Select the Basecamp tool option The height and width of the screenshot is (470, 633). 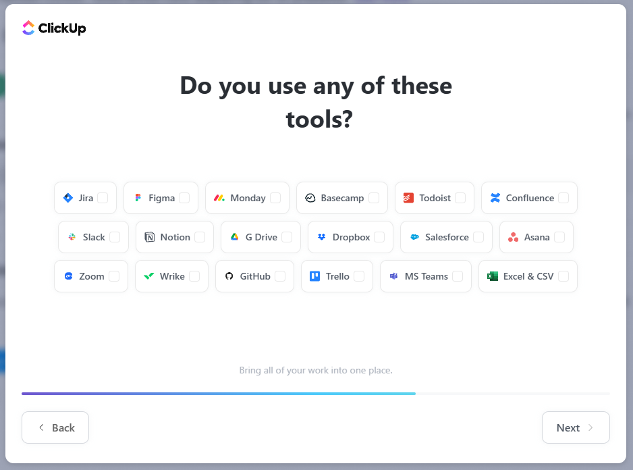[342, 198]
